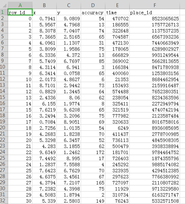Click cell with value 1.1307
The image size is (185, 204).
[69, 43]
